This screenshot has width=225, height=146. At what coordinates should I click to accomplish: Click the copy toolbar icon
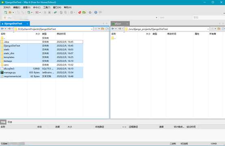coord(61,13)
